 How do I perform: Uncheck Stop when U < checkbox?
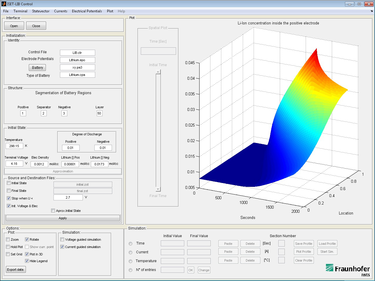click(9, 198)
